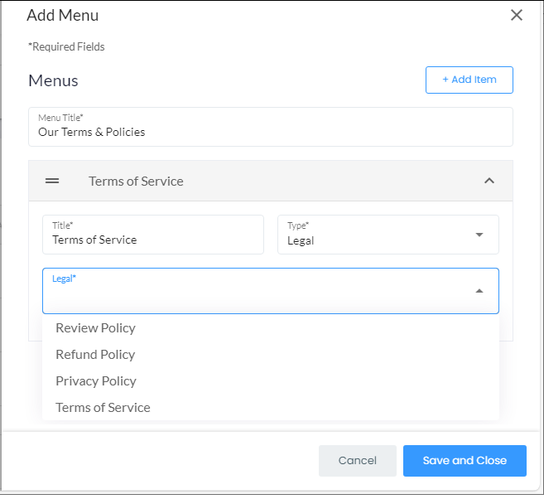Click the plus Add Item button
544x499 pixels.
[469, 80]
